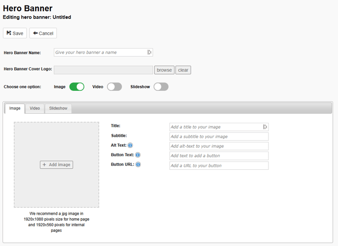This screenshot has height=246, width=338.
Task: Clear the cover logo field
Action: click(x=183, y=70)
